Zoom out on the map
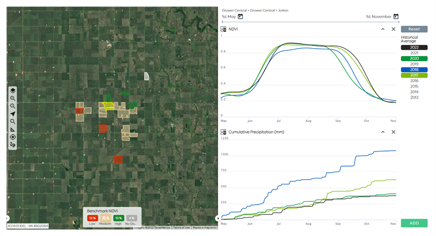Screen dimensions: 436x236 click(x=12, y=106)
